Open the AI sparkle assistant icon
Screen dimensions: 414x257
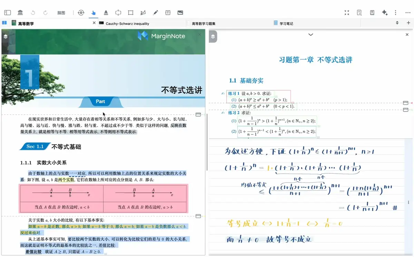pos(385,13)
